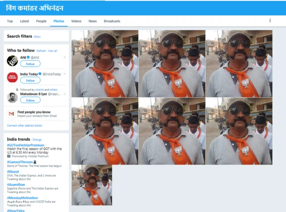Click the ANI profile avatar
This screenshot has height=212, width=286.
coord(13,61)
